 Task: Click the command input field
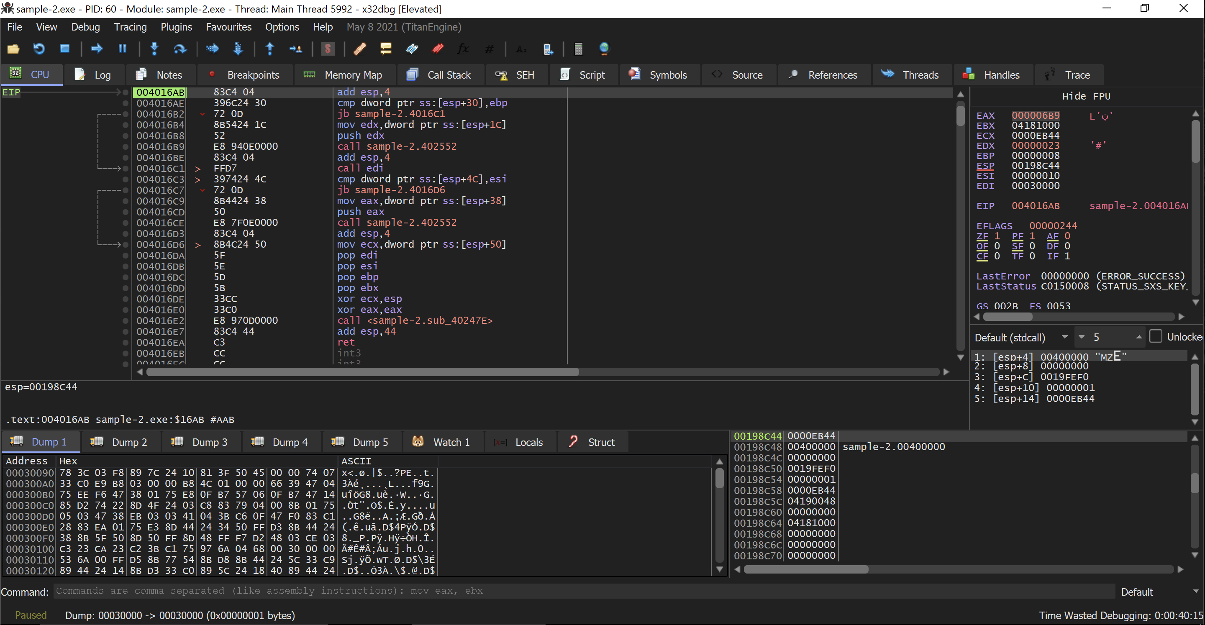coord(584,591)
